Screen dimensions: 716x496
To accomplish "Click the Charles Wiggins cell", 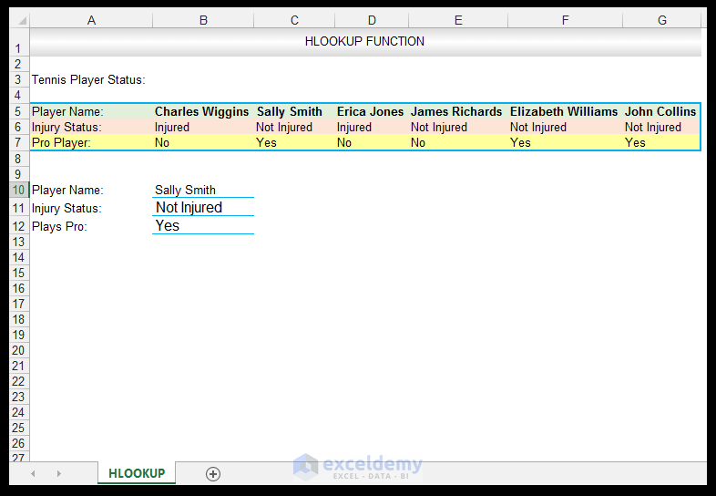I will pyautogui.click(x=202, y=111).
